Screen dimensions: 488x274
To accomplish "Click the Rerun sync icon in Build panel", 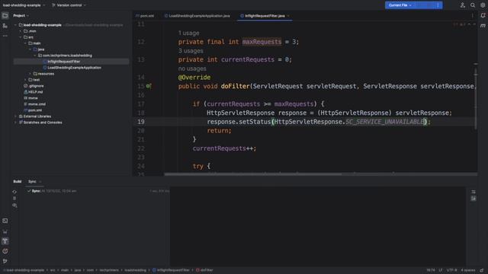I will [14, 192].
